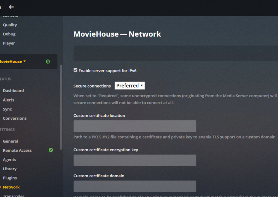Click the MovieHouse — Network heading
The width and height of the screenshot is (278, 197).
click(x=117, y=34)
